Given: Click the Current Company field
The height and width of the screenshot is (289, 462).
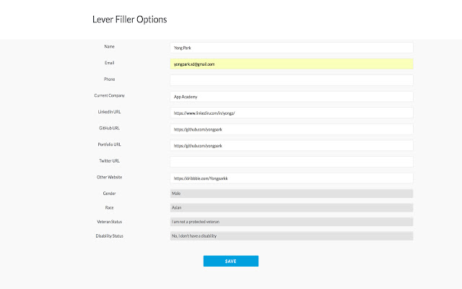Looking at the screenshot, I should point(291,96).
